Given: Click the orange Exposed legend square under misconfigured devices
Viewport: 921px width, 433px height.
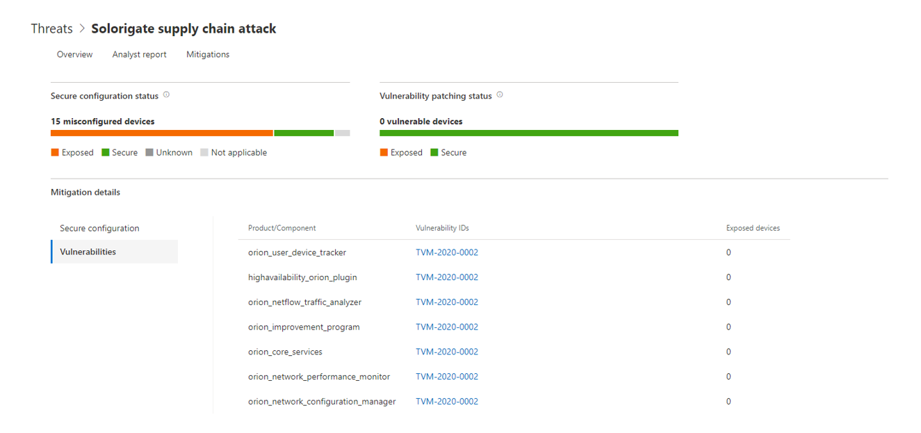Looking at the screenshot, I should 54,152.
